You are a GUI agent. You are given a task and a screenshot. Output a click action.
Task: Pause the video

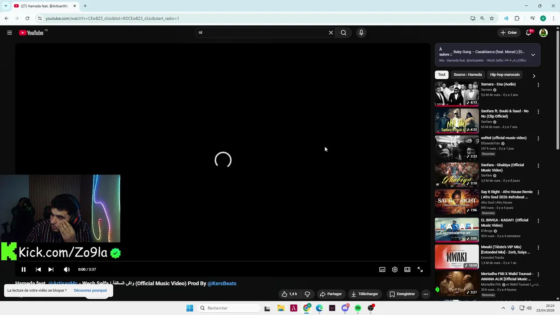(24, 269)
